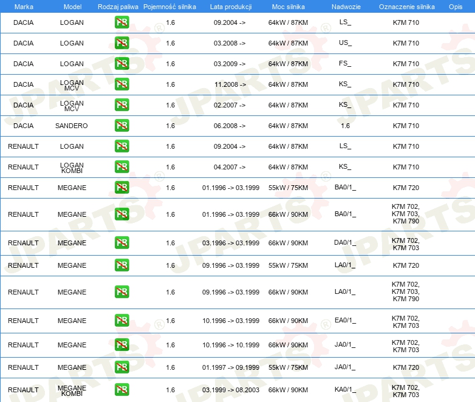Click production date 03.2009 ->
The image size is (475, 402).
click(x=230, y=64)
